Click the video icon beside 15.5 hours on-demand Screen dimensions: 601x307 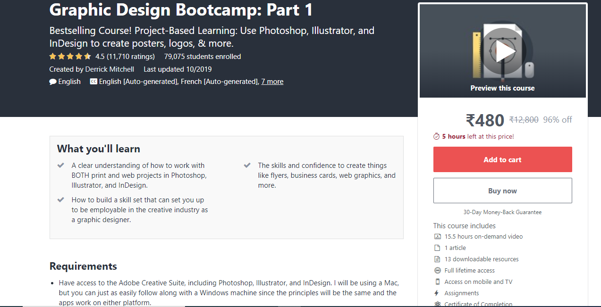pos(437,237)
